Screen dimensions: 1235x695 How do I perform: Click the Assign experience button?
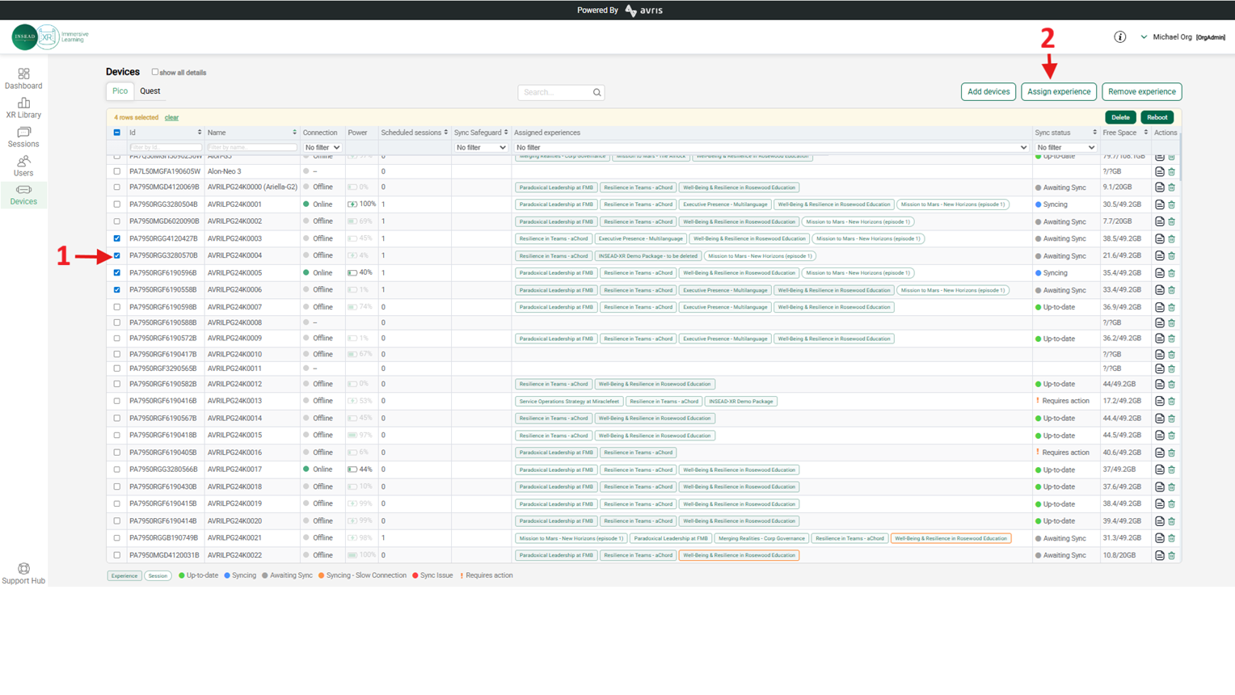tap(1059, 92)
